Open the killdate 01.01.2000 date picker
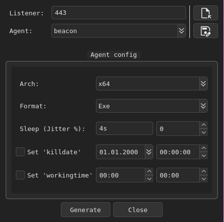 coord(149,152)
